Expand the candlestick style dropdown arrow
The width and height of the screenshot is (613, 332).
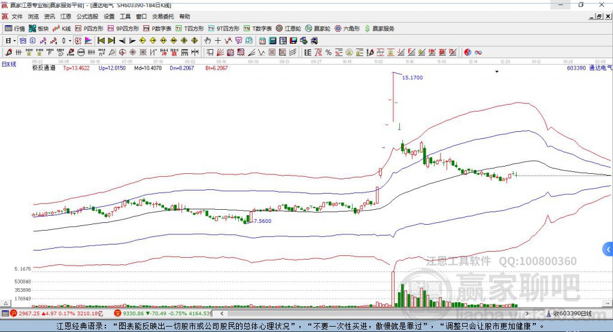pyautogui.click(x=70, y=41)
